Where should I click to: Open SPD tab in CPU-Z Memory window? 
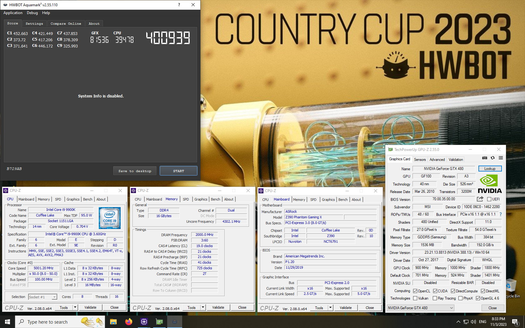(186, 199)
